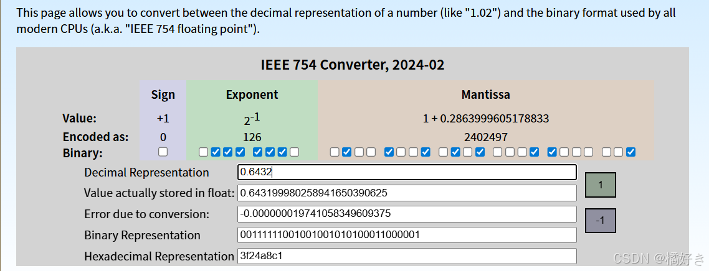Focus the Value actually stored in float field

pyautogui.click(x=407, y=193)
